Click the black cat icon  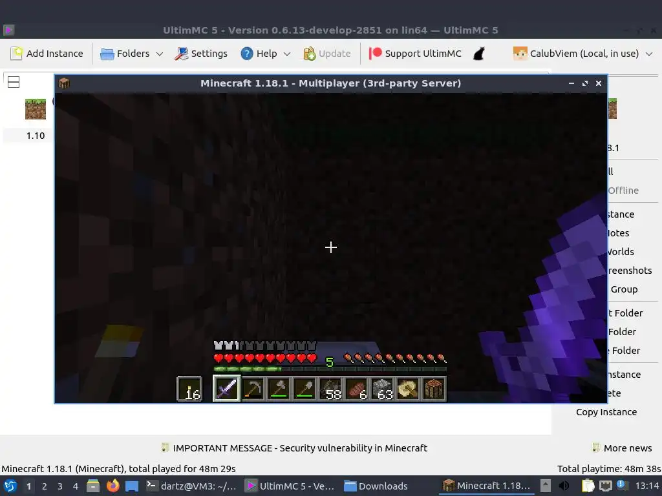pos(479,54)
